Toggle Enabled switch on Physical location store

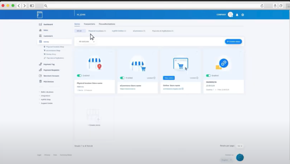pyautogui.click(x=79, y=76)
